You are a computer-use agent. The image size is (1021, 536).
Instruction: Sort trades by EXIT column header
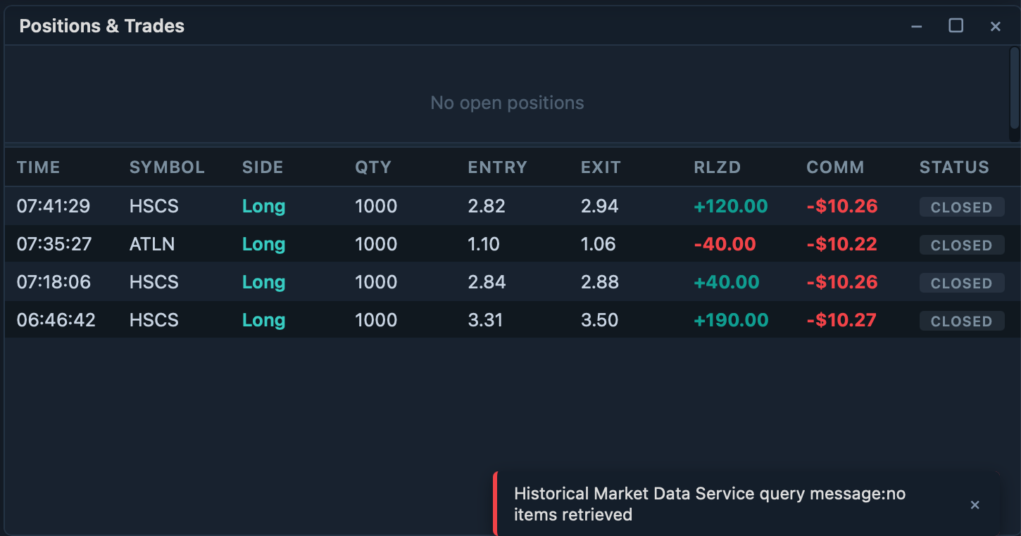tap(601, 167)
